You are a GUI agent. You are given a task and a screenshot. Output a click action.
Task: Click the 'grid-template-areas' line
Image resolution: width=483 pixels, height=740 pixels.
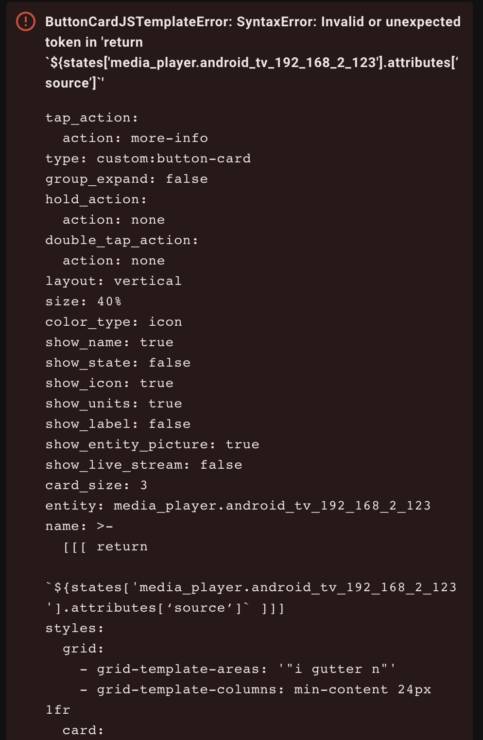point(238,669)
